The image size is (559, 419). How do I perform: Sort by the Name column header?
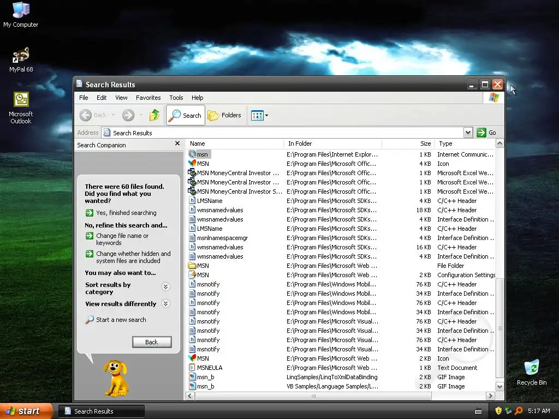pyautogui.click(x=235, y=143)
